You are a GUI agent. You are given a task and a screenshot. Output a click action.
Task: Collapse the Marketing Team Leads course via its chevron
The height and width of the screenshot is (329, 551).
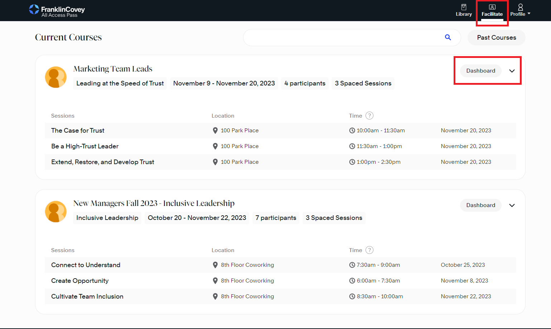click(x=512, y=70)
